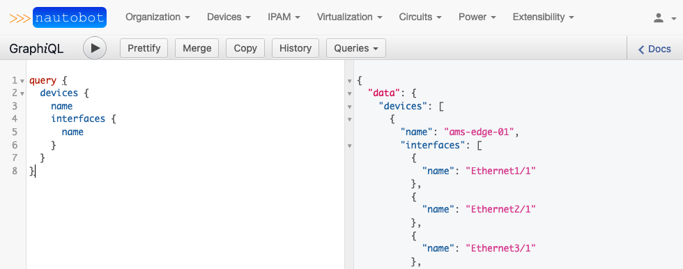
Task: Collapse the "devices" array fold arrow in results
Action: (x=349, y=107)
